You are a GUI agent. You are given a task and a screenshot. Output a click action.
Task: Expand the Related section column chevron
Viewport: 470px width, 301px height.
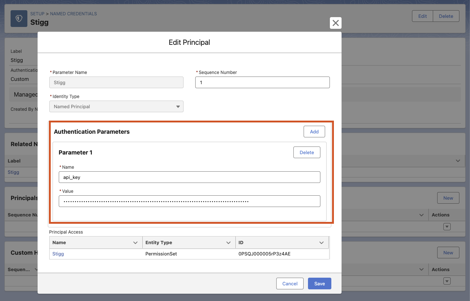(458, 161)
